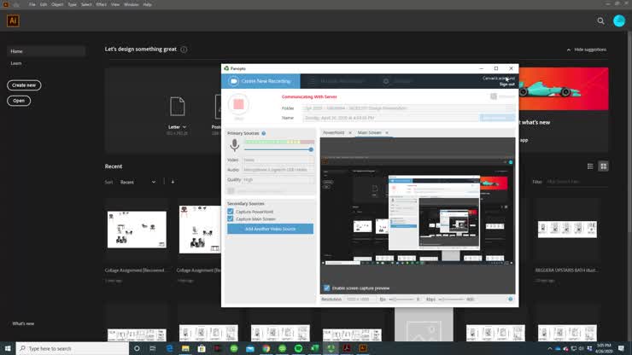Collapse suggestions with Hide suggestions chevron

569,49
